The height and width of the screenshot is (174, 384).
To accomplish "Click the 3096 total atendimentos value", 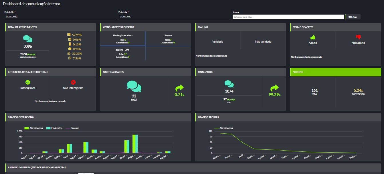I will click(28, 46).
